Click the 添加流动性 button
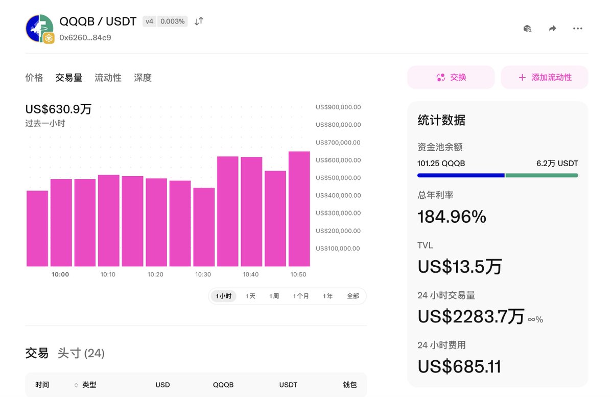613x397 pixels. (x=545, y=78)
